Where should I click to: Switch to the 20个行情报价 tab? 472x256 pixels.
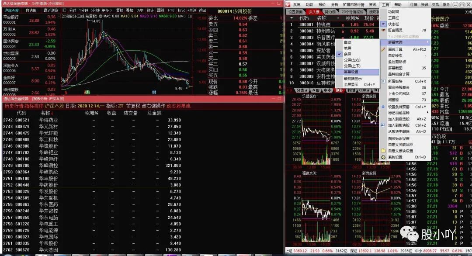352,12
